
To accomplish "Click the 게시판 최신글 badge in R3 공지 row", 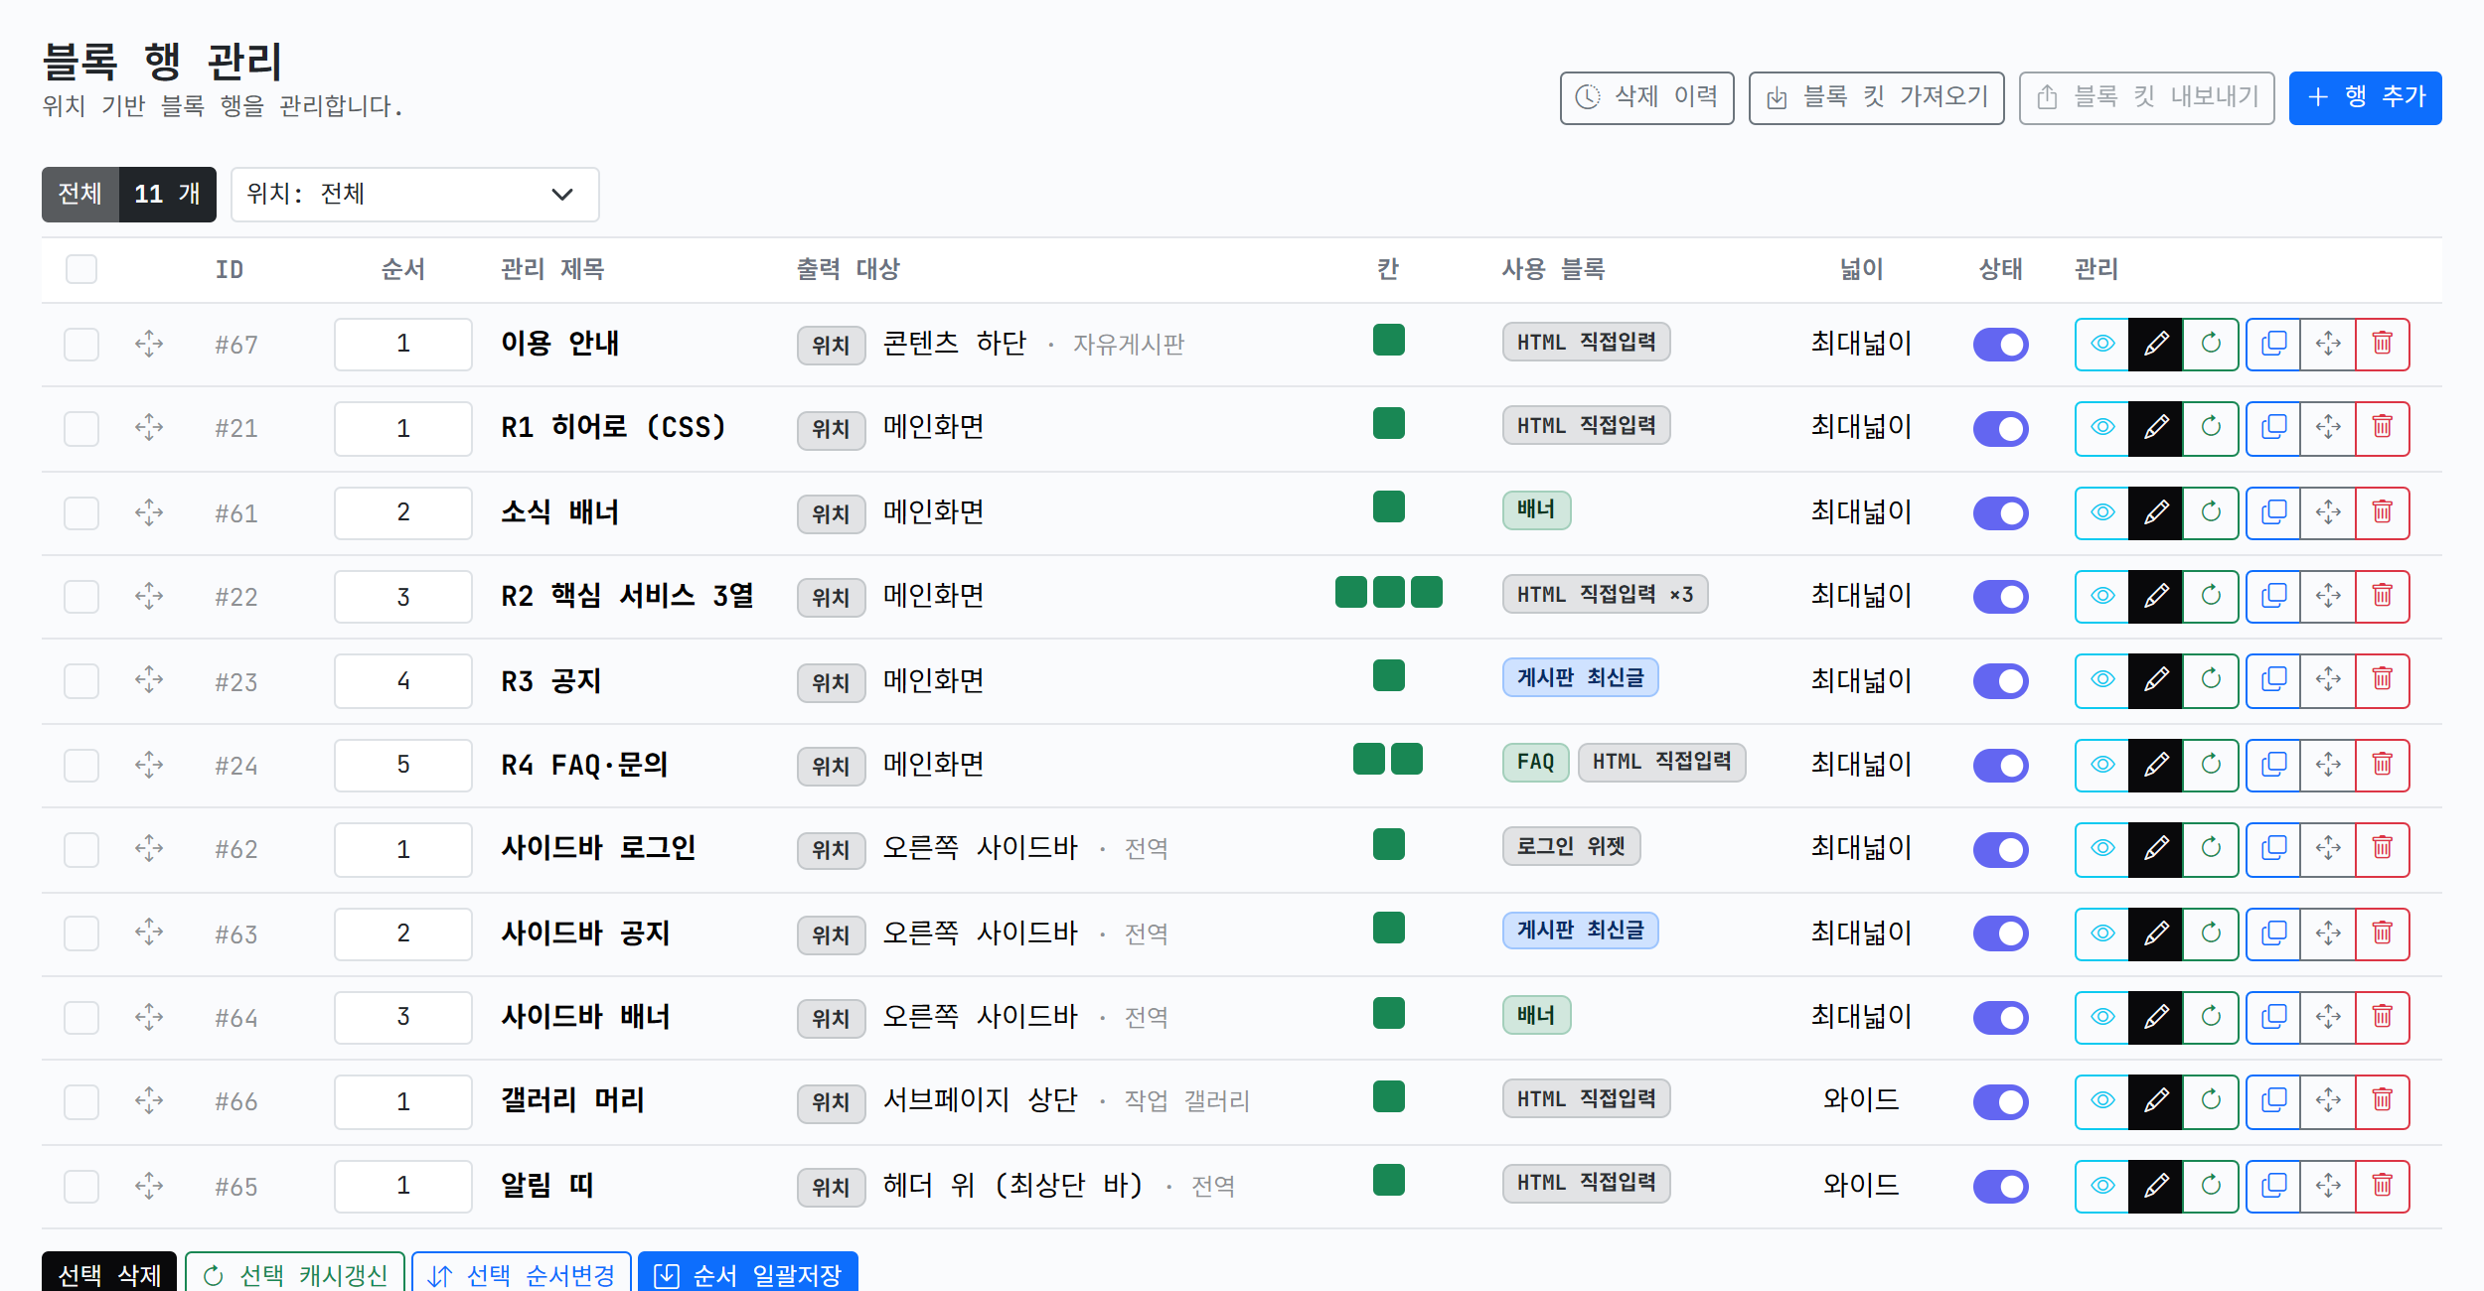I will (1580, 677).
